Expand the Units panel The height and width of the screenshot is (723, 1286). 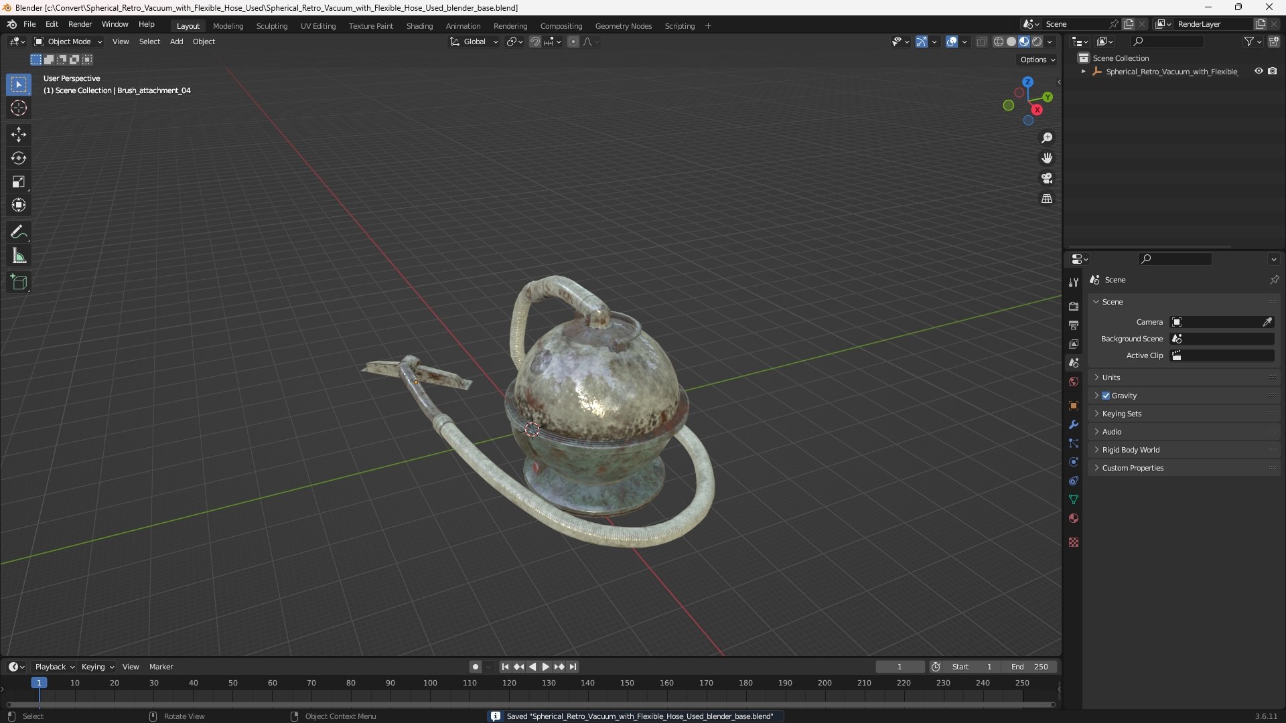click(1111, 378)
